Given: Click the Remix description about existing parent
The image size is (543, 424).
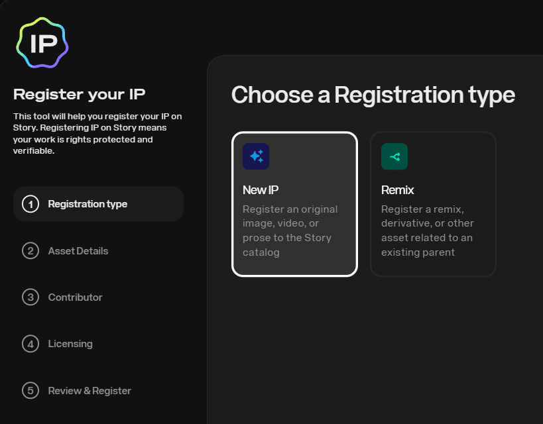Looking at the screenshot, I should [x=428, y=231].
